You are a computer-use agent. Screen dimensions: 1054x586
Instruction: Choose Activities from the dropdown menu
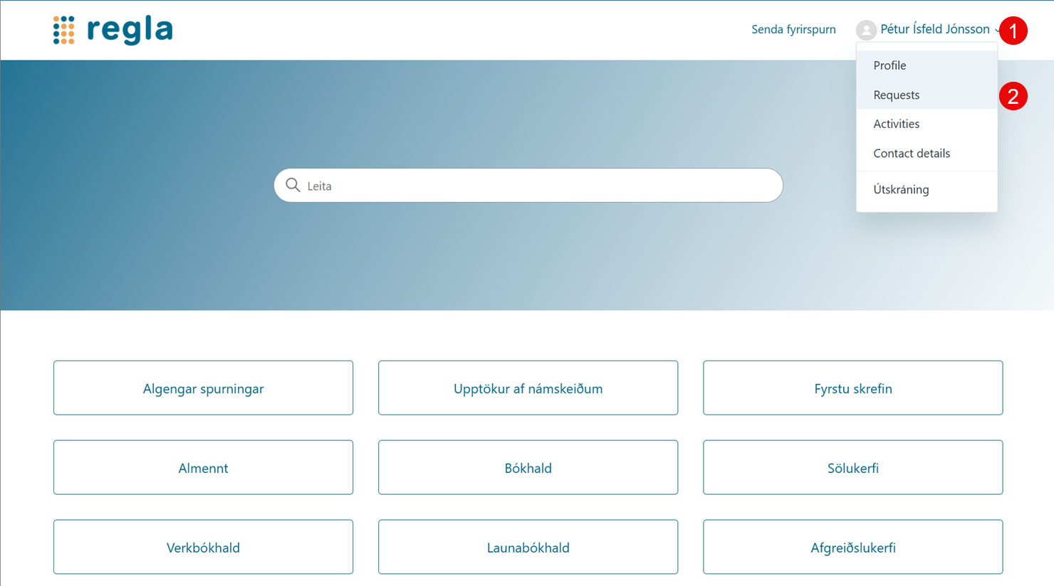click(896, 124)
